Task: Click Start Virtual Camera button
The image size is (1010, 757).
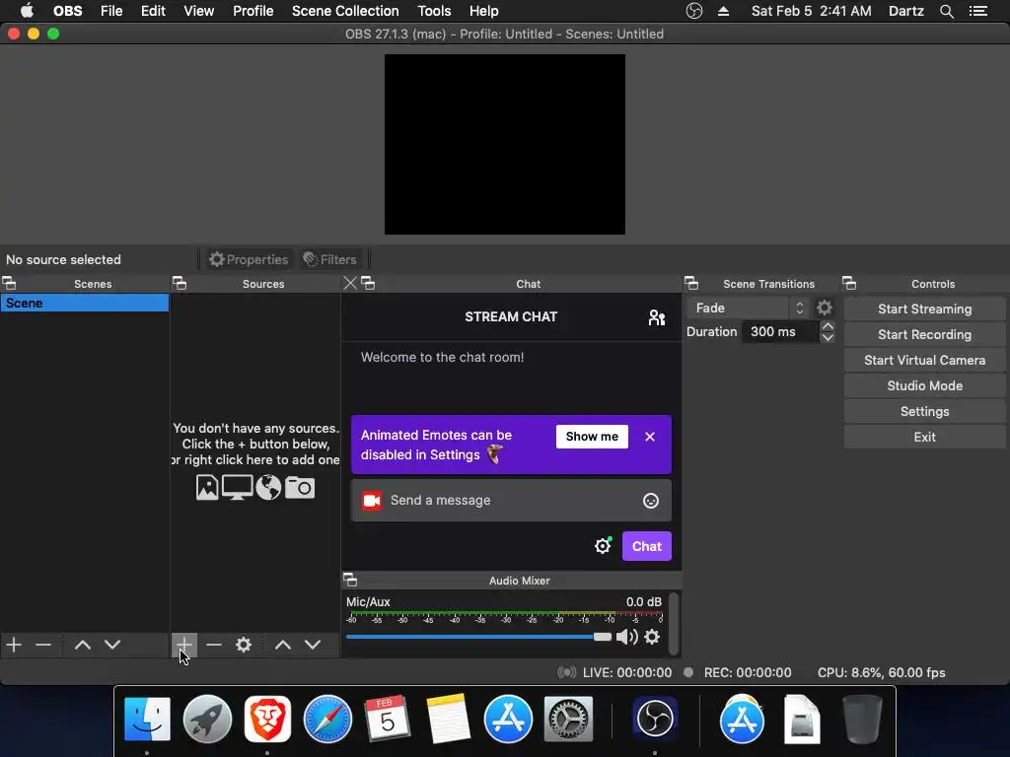Action: point(924,361)
